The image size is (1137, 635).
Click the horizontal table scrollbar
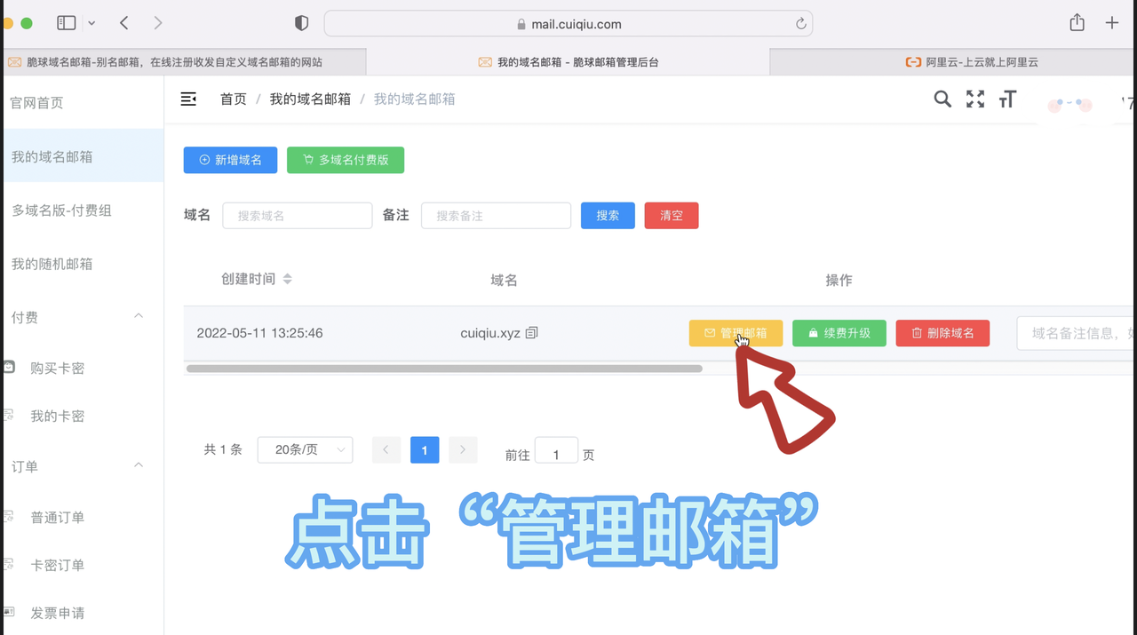[444, 369]
